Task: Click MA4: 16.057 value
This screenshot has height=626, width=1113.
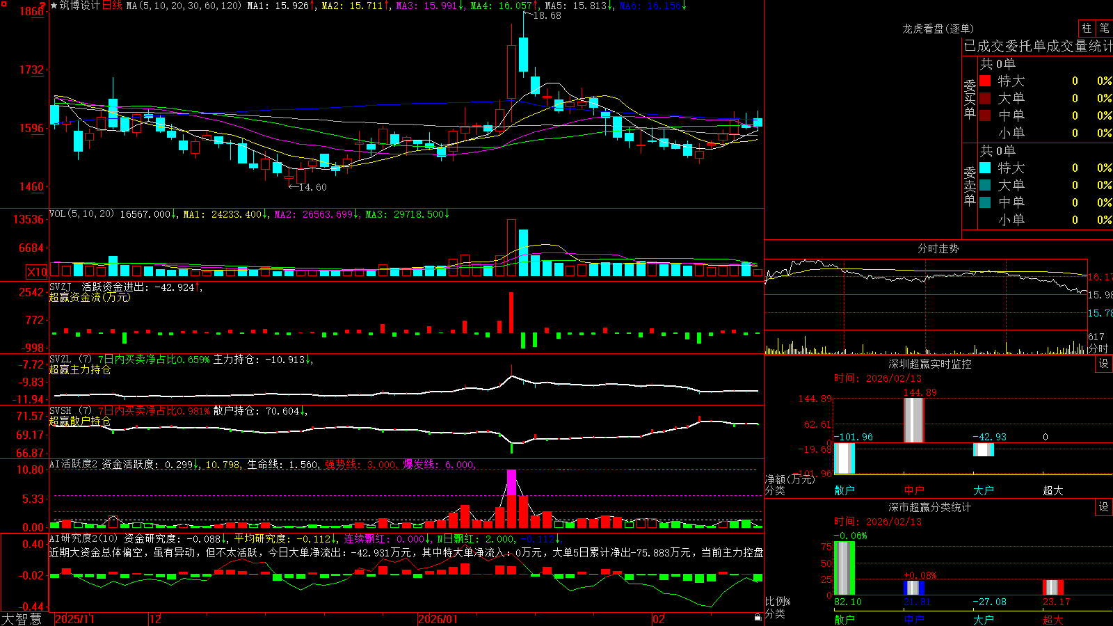Action: point(501,6)
